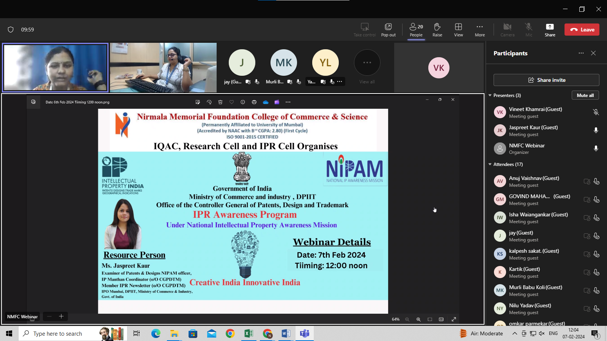Open Excel from the taskbar
This screenshot has height=341, width=607.
(248, 333)
